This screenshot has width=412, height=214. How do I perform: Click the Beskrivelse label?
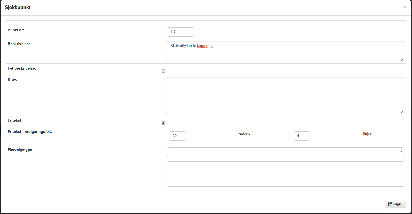pyautogui.click(x=19, y=44)
